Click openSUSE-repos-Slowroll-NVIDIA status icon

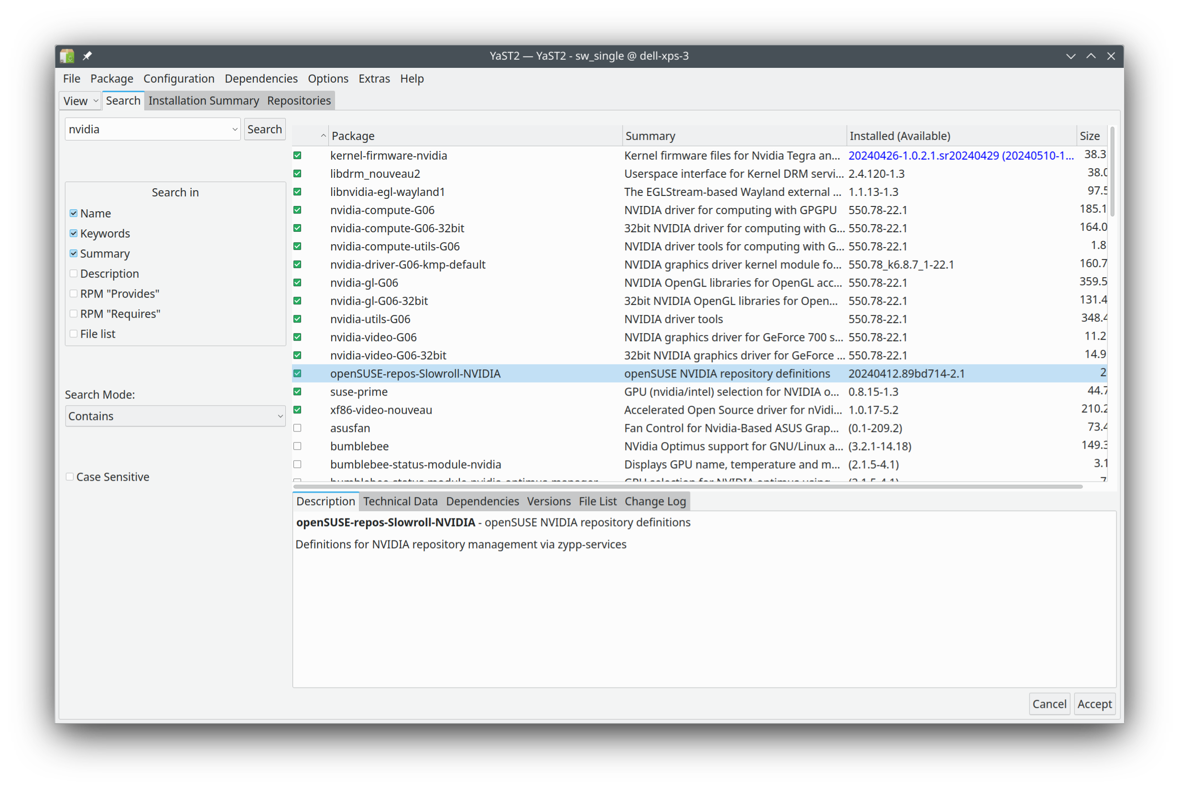[297, 373]
